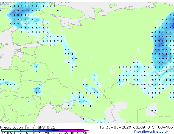Click the '06..09 UTC' time range text

(144, 127)
